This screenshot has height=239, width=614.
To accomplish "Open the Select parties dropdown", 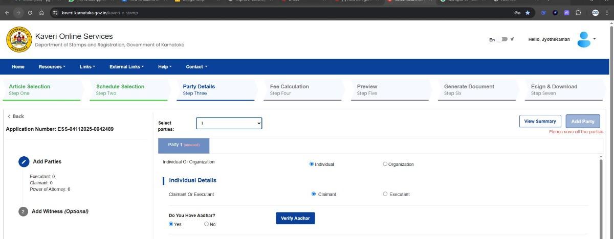I will [229, 123].
